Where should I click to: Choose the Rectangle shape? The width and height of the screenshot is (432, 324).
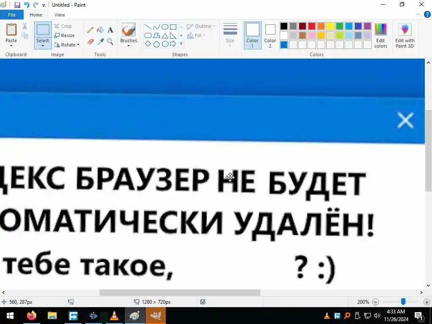pos(173,27)
